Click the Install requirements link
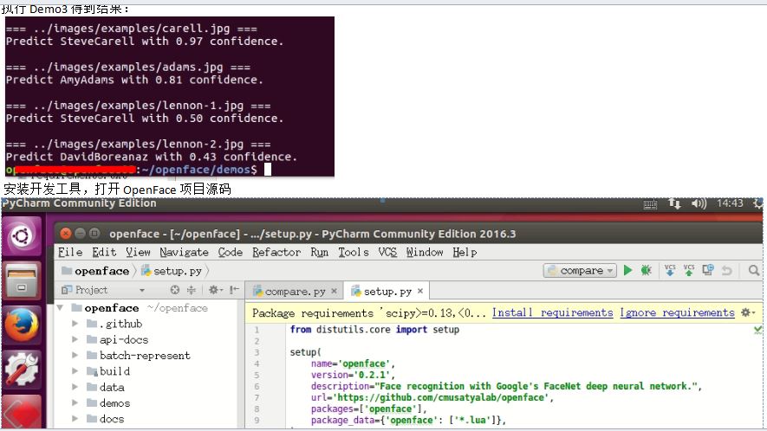The width and height of the screenshot is (767, 431). click(552, 312)
